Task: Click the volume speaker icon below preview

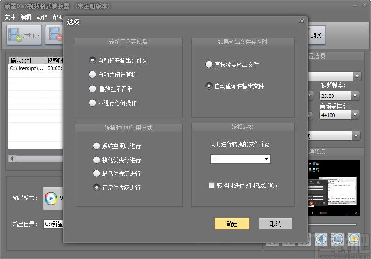Action: tap(320, 239)
